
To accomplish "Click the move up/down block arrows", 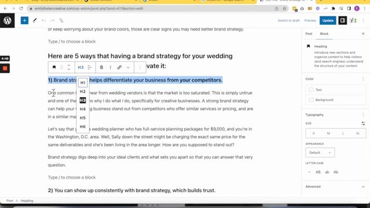I will (x=69, y=67).
